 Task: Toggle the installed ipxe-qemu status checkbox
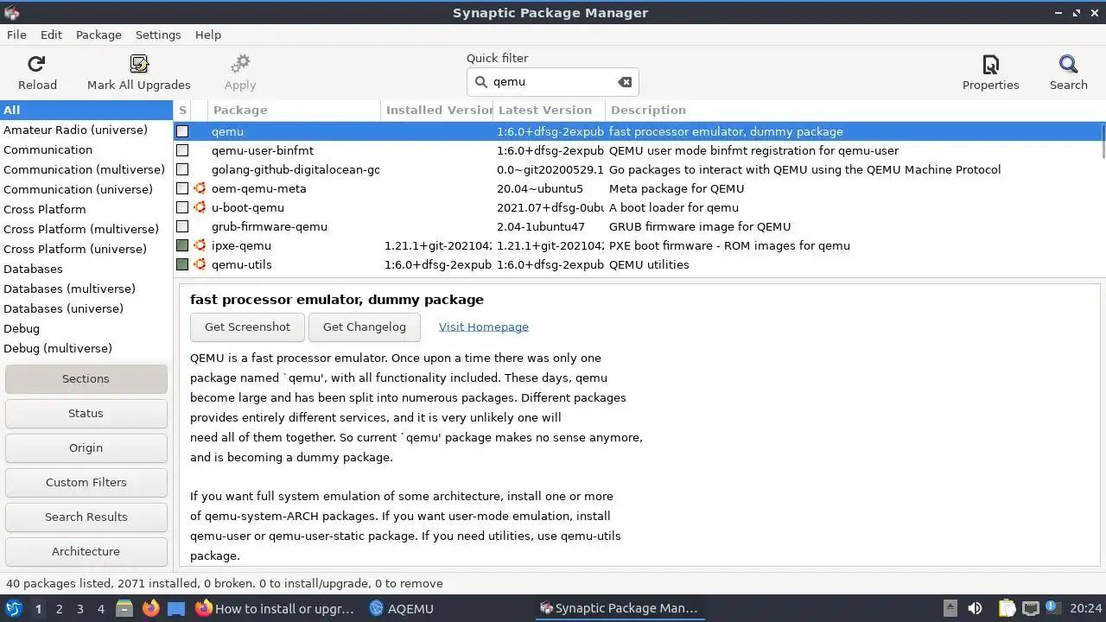coord(182,245)
